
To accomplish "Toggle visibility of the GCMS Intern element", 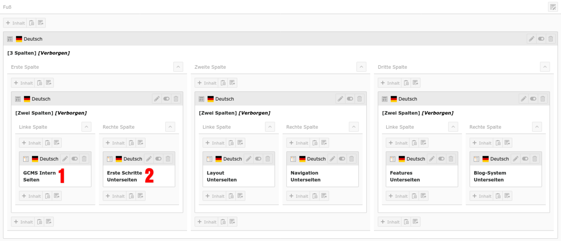I will tap(75, 159).
